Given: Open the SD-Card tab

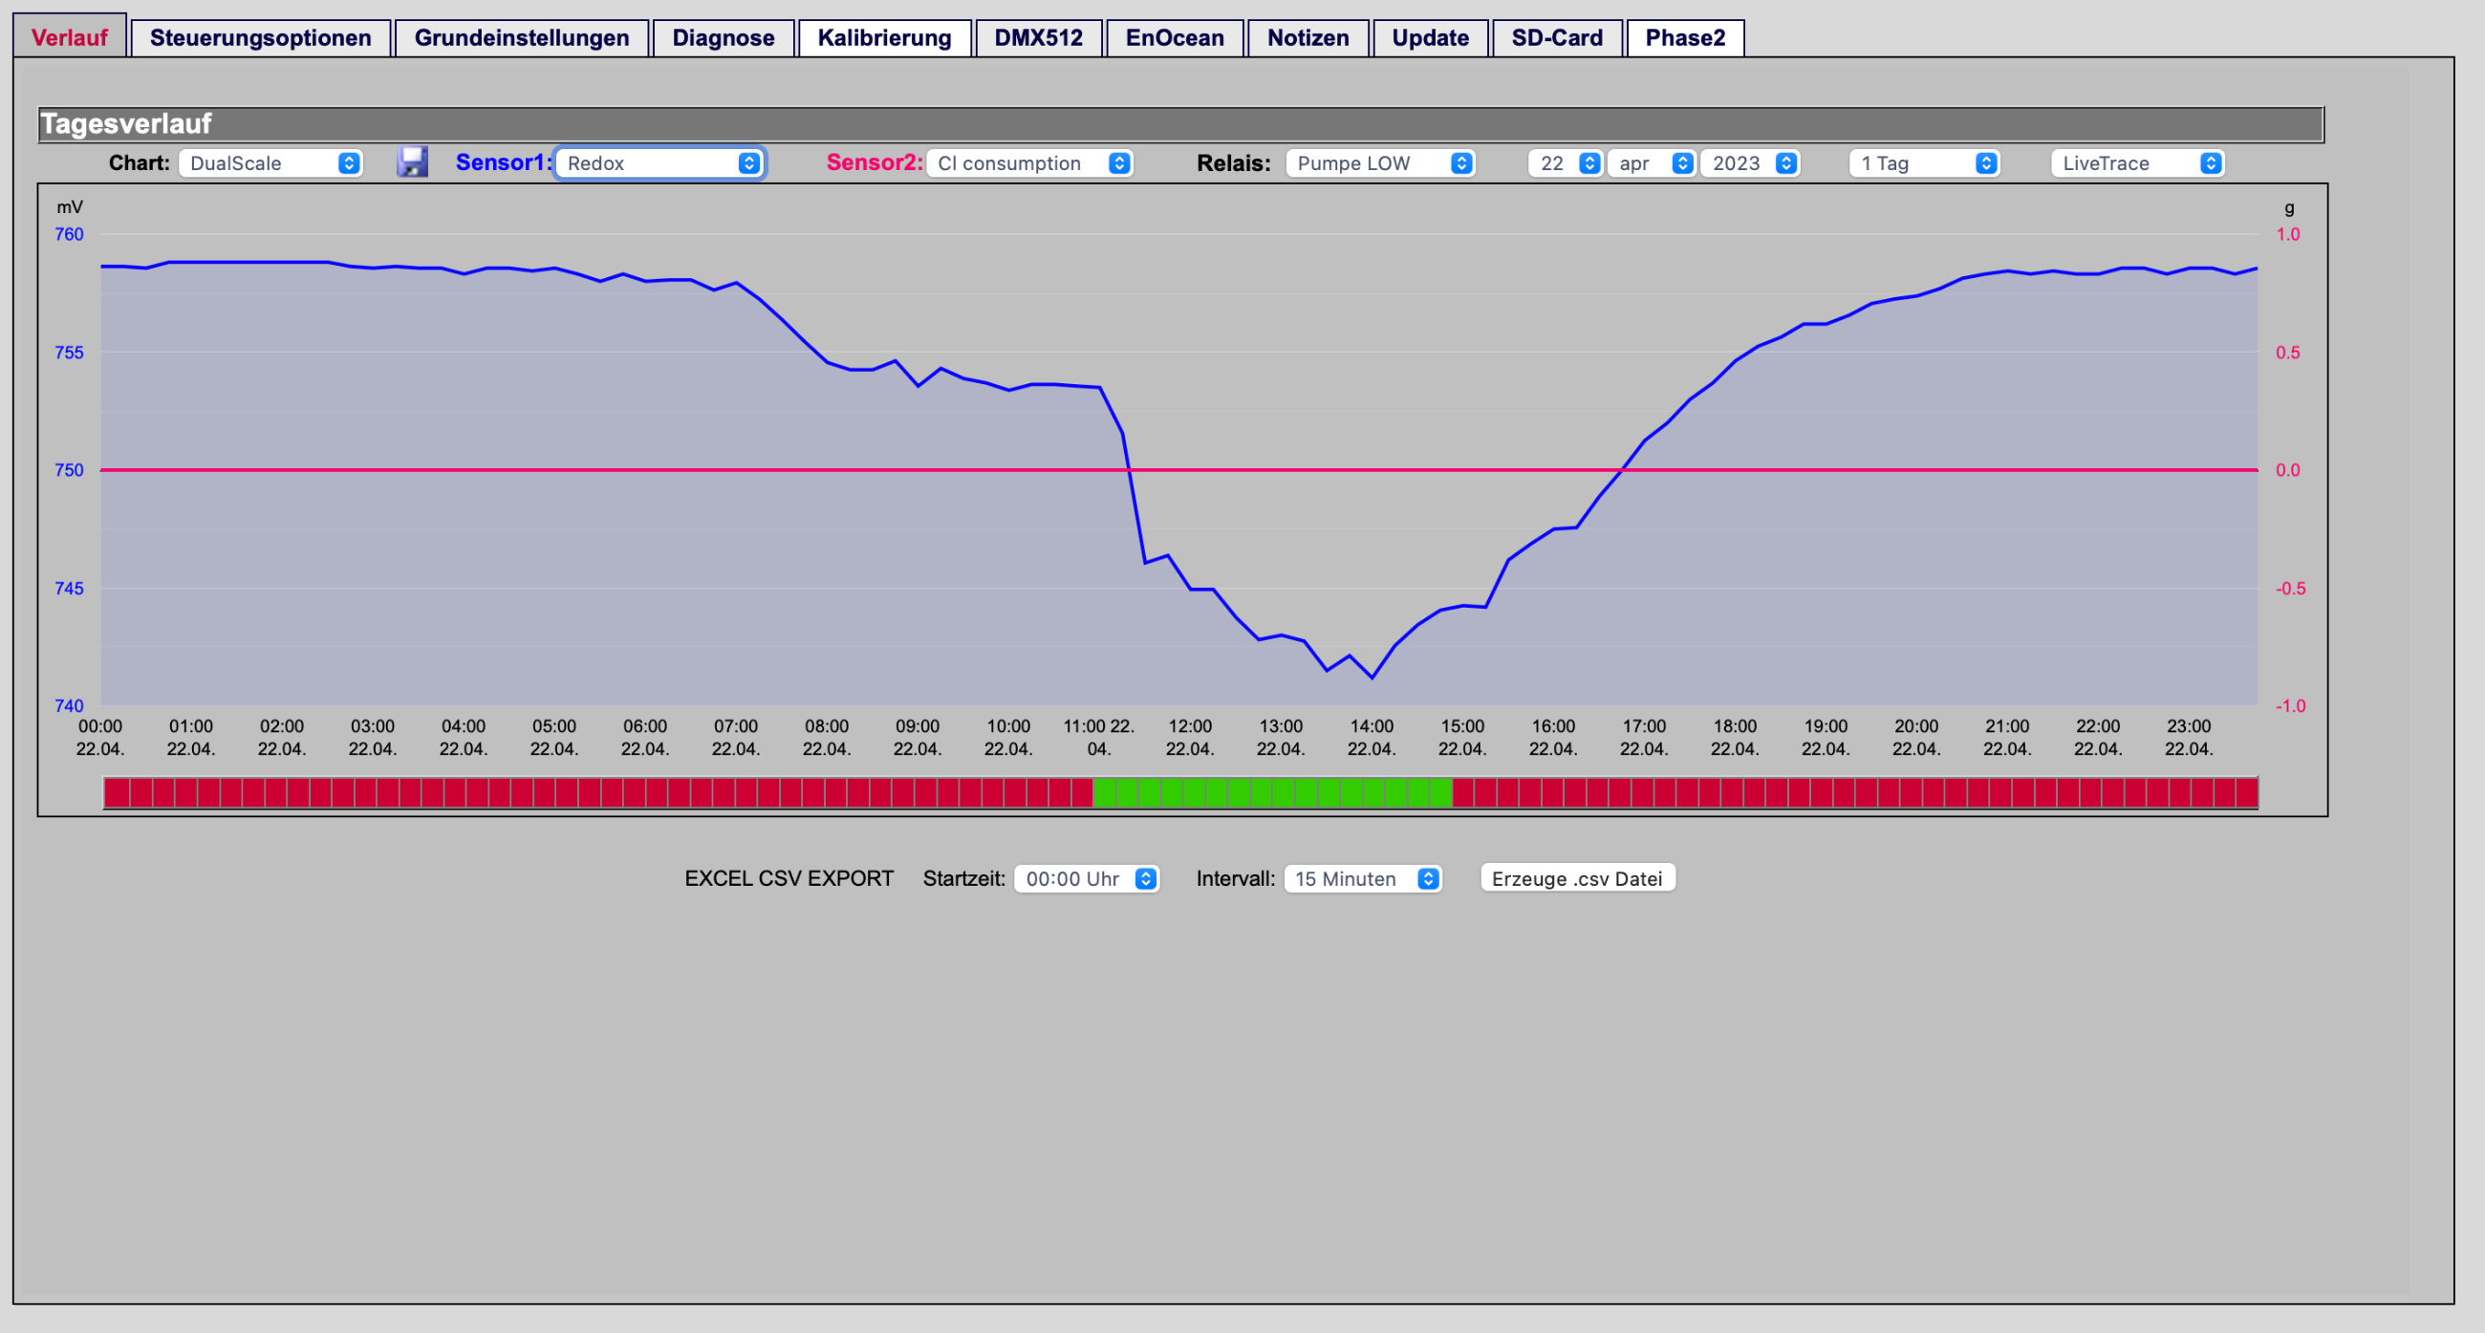Looking at the screenshot, I should [1557, 37].
